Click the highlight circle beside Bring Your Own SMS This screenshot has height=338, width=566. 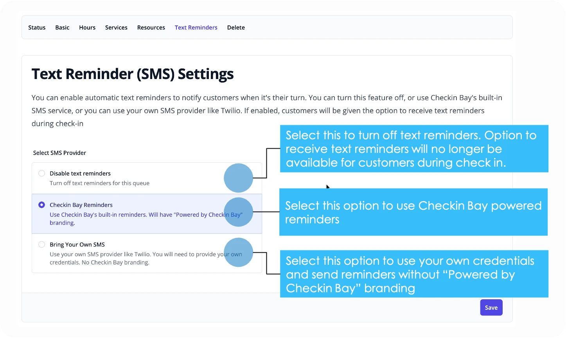(238, 252)
